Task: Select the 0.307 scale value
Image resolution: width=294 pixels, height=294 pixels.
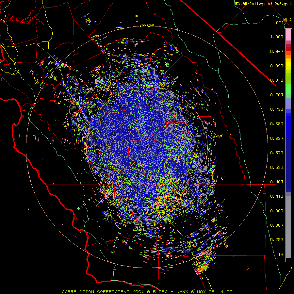Action: (x=277, y=225)
